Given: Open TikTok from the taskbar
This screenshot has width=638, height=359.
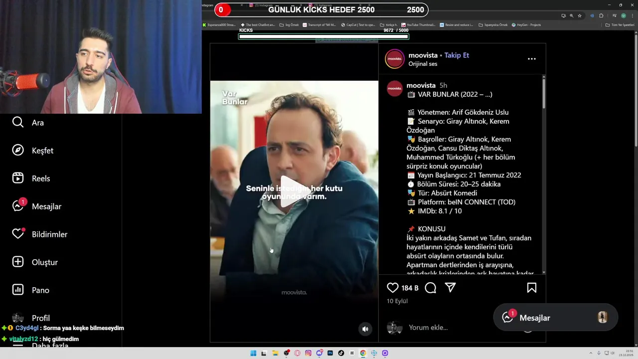Looking at the screenshot, I should (x=341, y=353).
